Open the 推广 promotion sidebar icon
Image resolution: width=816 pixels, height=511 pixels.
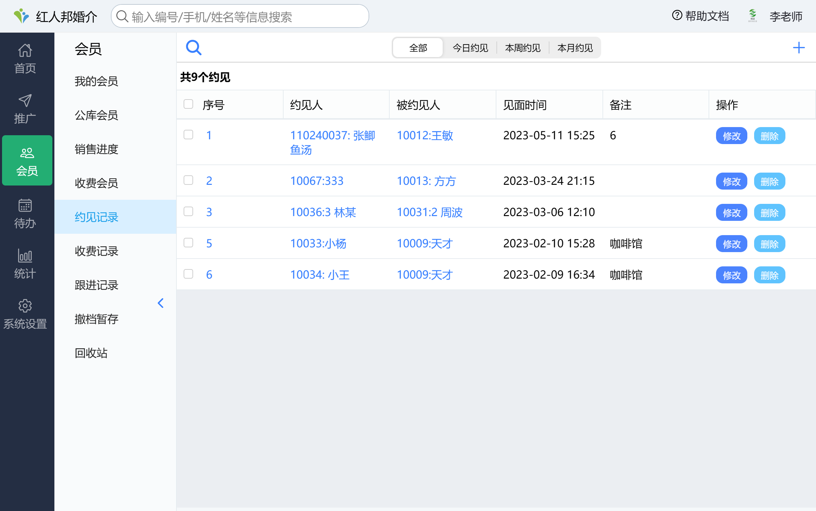(25, 109)
